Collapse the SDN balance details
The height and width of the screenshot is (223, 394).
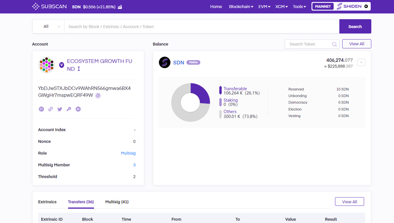(361, 63)
